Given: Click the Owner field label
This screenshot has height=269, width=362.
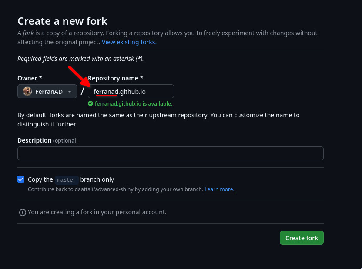Looking at the screenshot, I should (x=30, y=78).
